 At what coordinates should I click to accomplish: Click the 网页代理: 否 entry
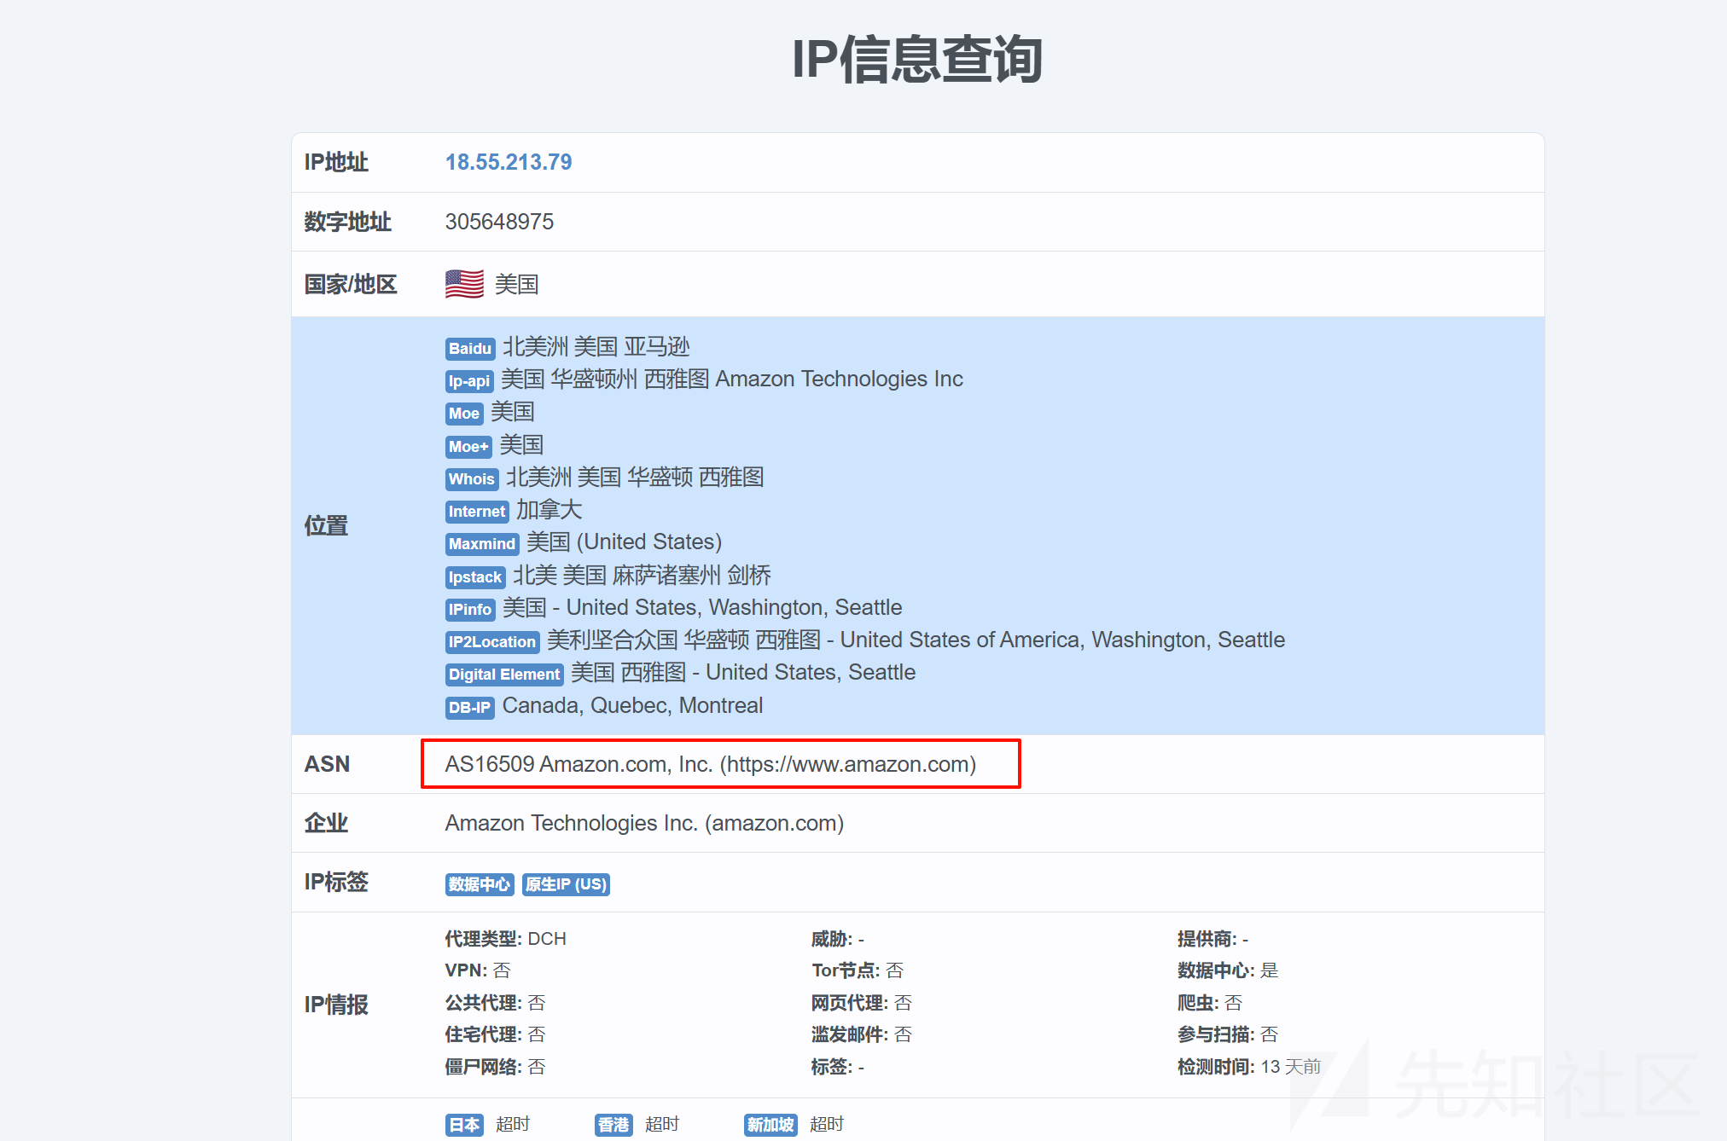[862, 1003]
